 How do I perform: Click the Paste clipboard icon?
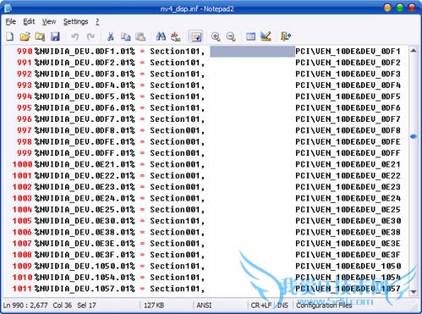pos(140,36)
